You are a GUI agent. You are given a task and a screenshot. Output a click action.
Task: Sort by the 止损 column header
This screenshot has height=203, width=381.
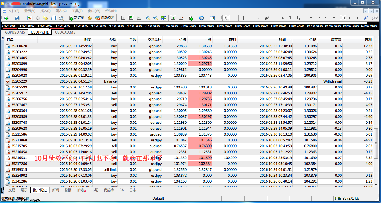point(200,40)
